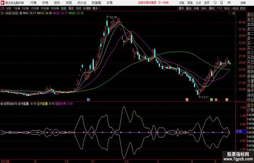
Task: Switch to the 30分钟 period tab
Action: pos(45,8)
